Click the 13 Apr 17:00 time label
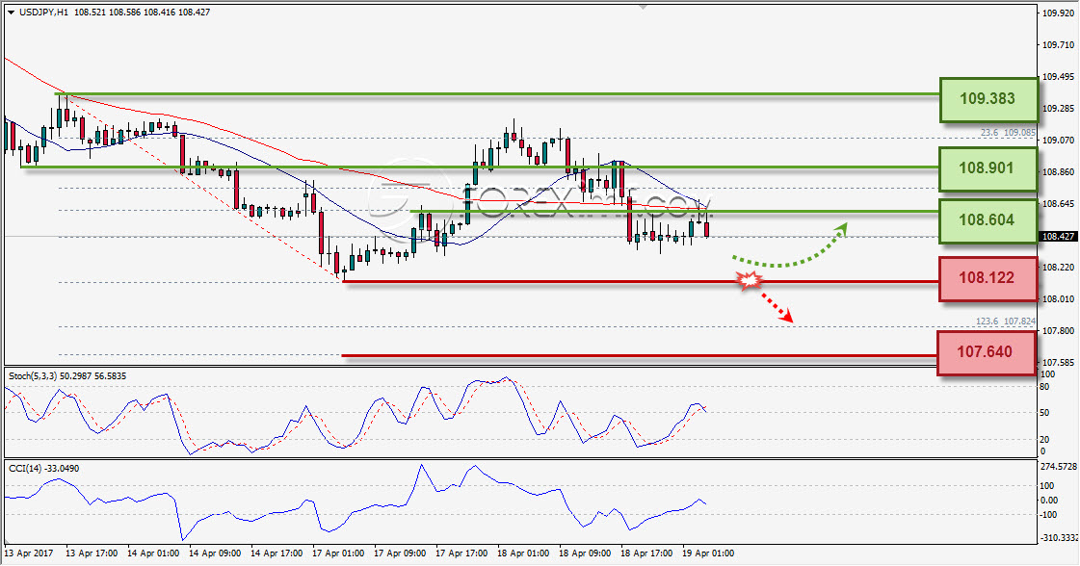The height and width of the screenshot is (566, 1080). (92, 553)
